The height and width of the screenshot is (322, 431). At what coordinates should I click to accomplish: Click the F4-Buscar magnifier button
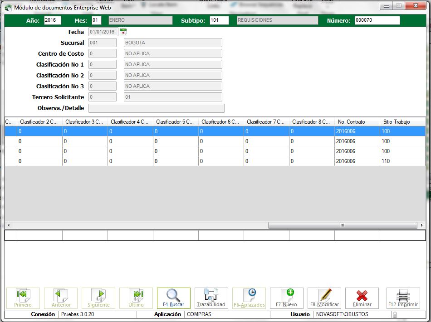coord(173,298)
